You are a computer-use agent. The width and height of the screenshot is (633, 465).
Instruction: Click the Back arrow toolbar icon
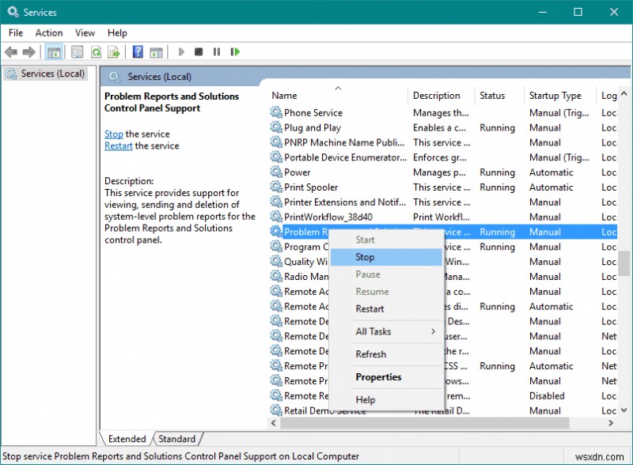coord(11,52)
